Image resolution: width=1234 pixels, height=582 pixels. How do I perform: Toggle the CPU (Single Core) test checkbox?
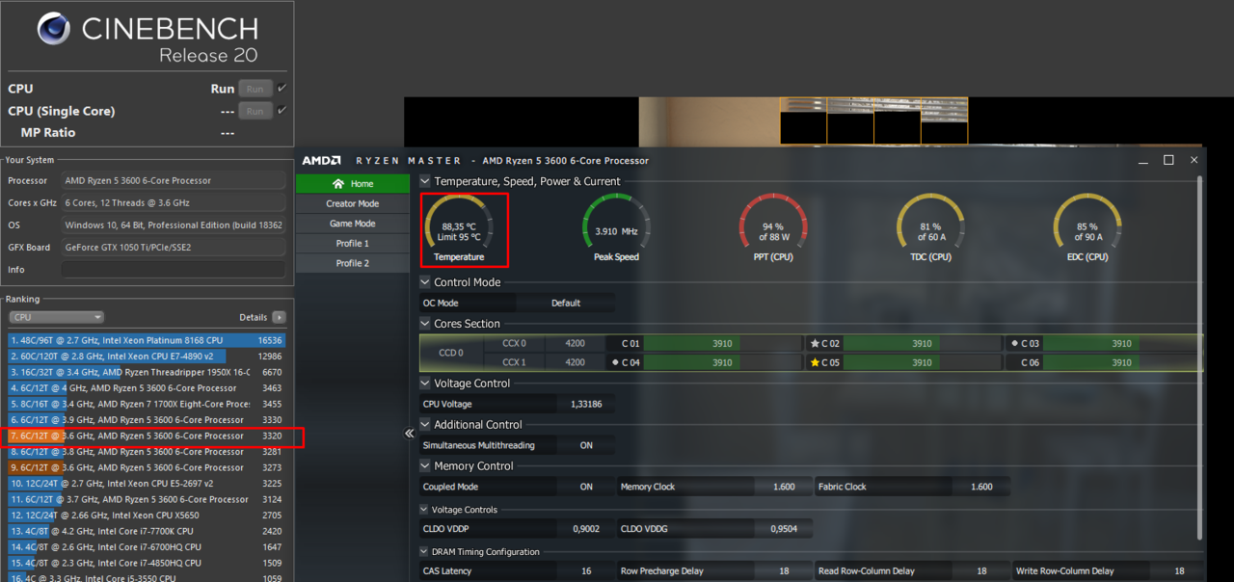(x=282, y=111)
